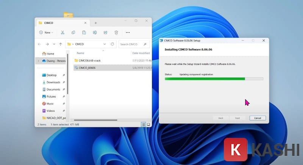Click the Cut scissors icon
This screenshot has width=303, height=165.
[62, 32]
